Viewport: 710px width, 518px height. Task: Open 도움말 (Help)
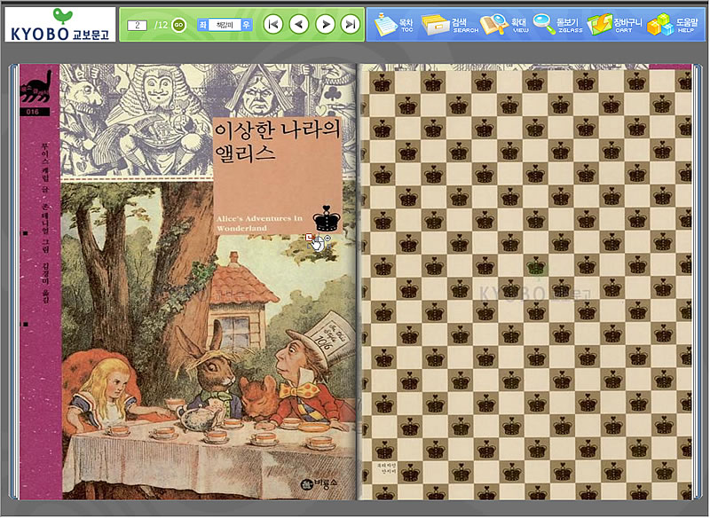point(673,24)
